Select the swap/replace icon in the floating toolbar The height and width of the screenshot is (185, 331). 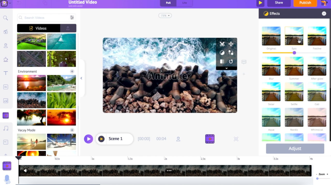[x=231, y=53]
